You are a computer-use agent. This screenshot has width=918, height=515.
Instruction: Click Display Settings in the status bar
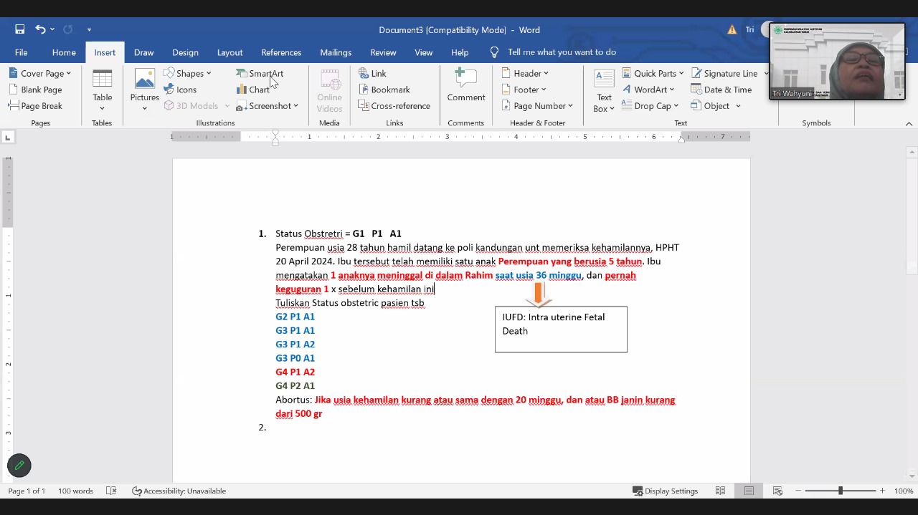(x=665, y=491)
